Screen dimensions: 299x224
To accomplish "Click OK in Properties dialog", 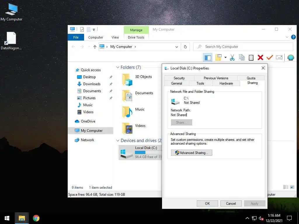I will tap(207, 203).
